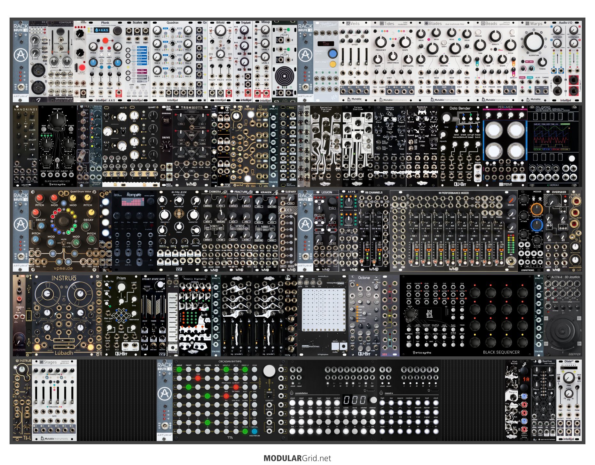Select the Octone module
Image resolution: width=595 pixels, height=465 pixels.
coord(364,316)
